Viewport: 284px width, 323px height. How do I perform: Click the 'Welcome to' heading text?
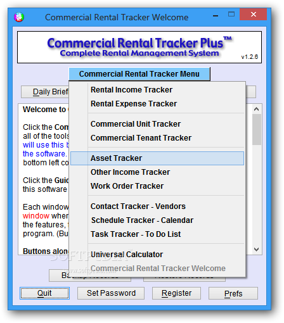pyautogui.click(x=44, y=110)
